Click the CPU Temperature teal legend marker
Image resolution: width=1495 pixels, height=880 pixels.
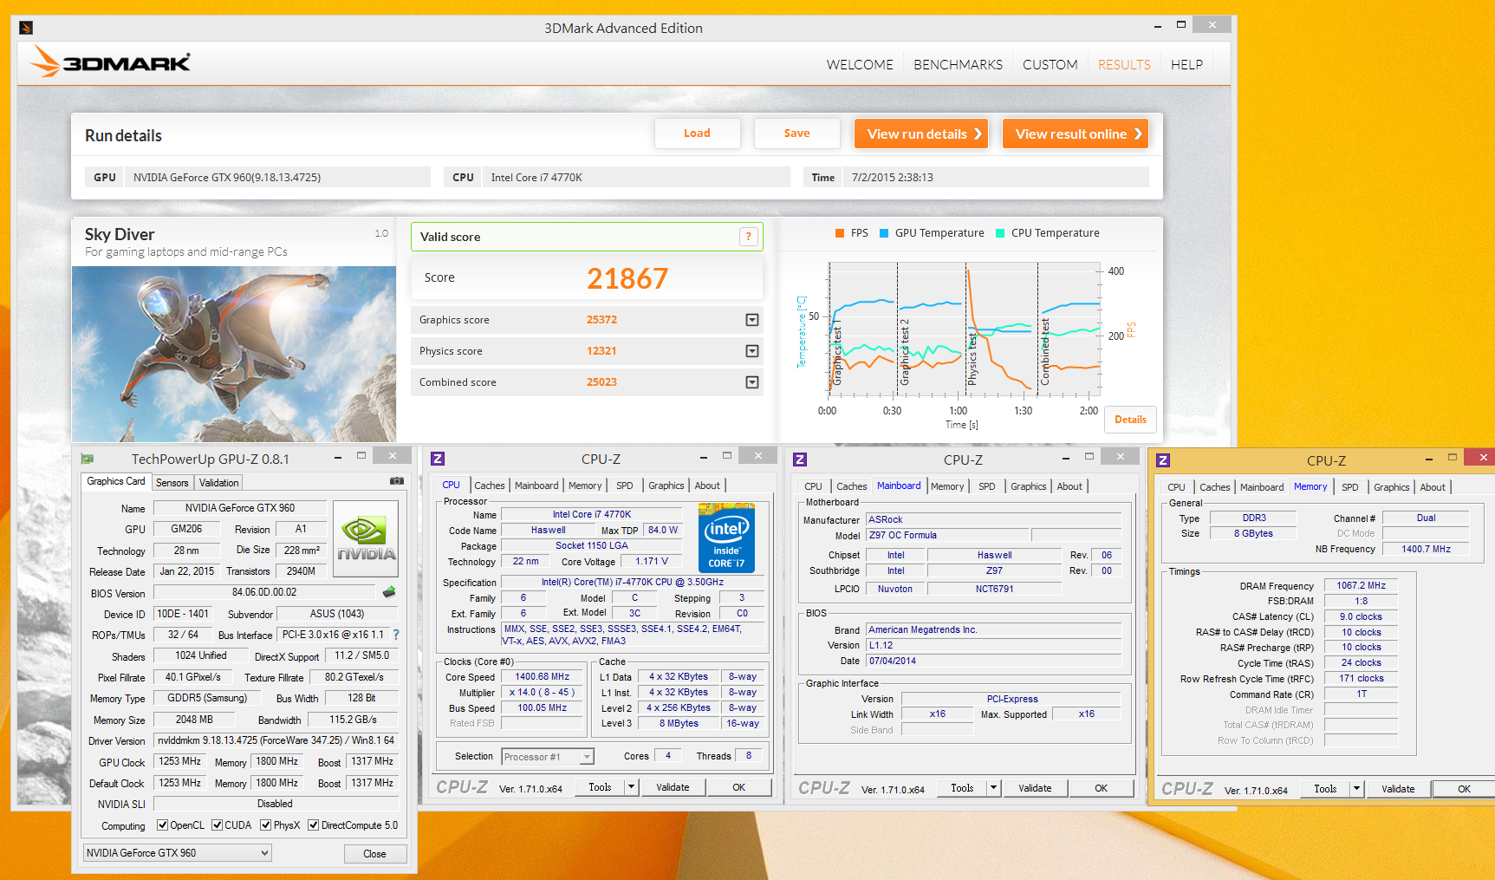[1000, 233]
